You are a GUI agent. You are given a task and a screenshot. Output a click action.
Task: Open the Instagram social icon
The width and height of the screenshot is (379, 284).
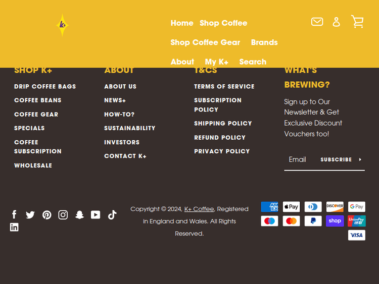[63, 215]
